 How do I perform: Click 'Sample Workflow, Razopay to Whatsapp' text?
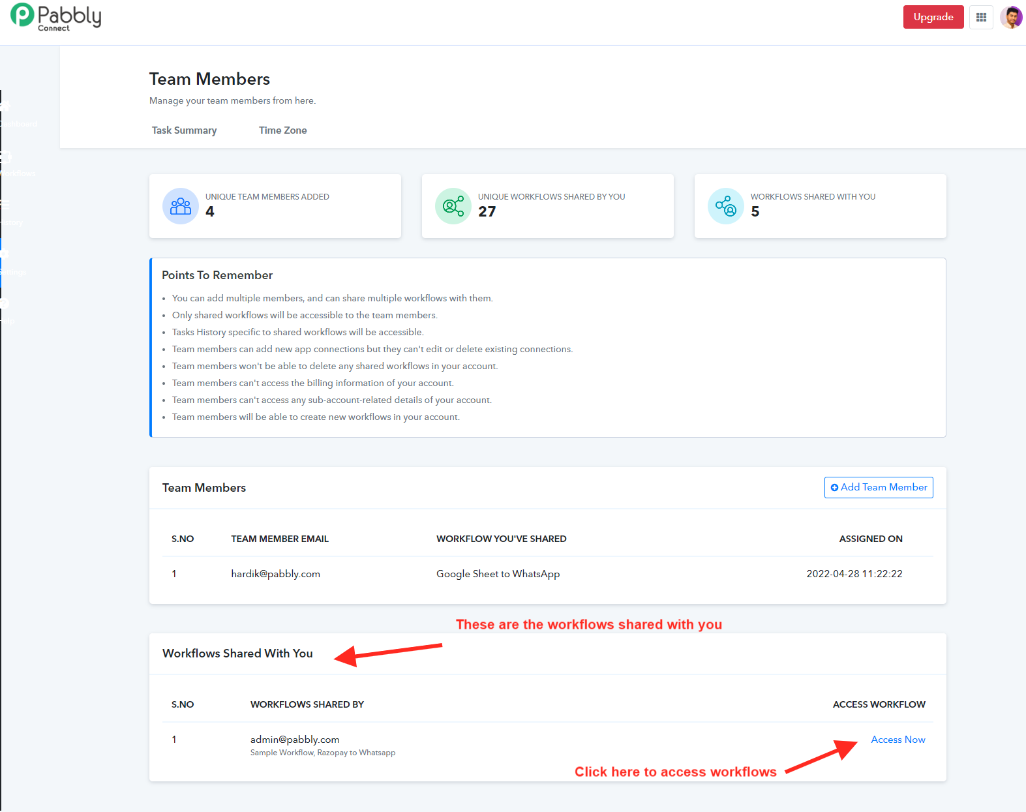click(323, 753)
